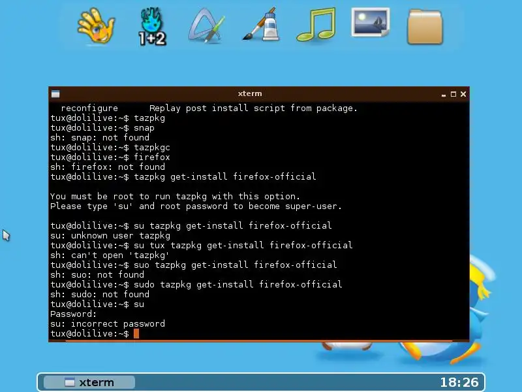
Task: Select the xterm taskbar button
Action: click(89, 382)
